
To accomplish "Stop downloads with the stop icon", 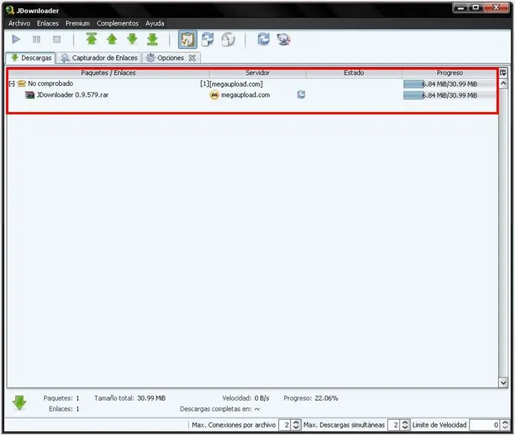I will (x=57, y=40).
